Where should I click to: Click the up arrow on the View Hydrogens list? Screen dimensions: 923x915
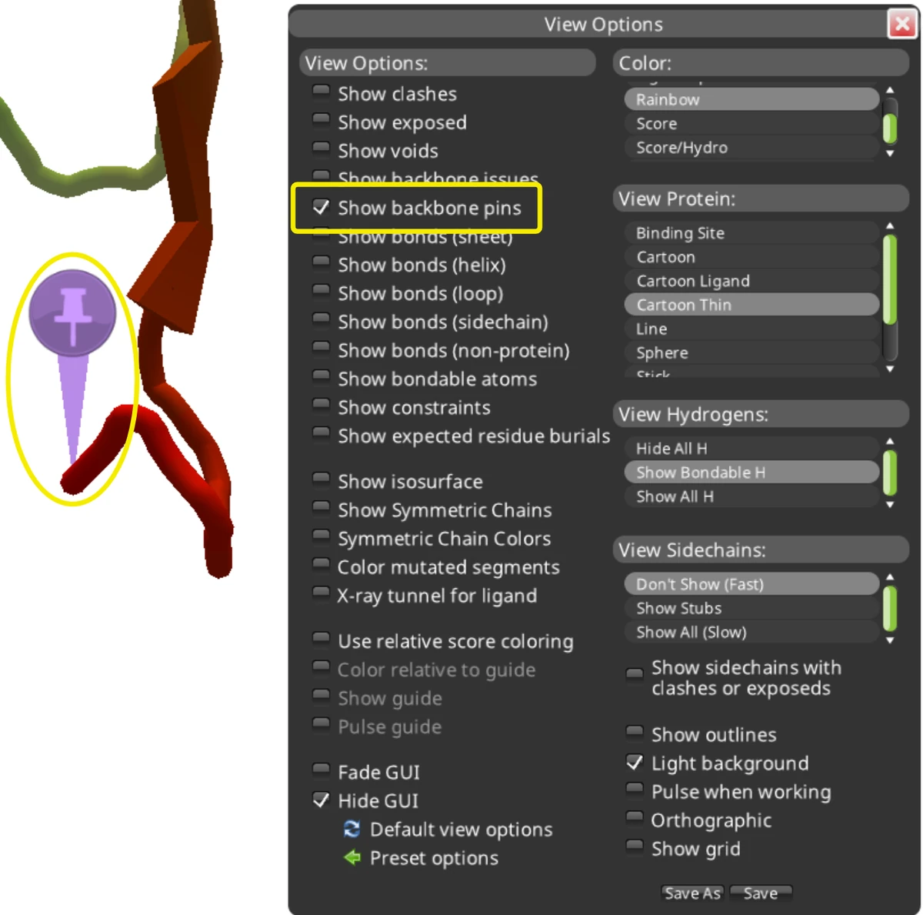click(890, 439)
